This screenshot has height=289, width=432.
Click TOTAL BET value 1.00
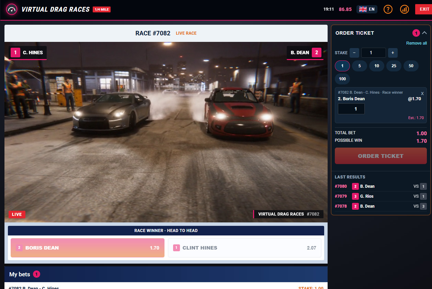421,134
